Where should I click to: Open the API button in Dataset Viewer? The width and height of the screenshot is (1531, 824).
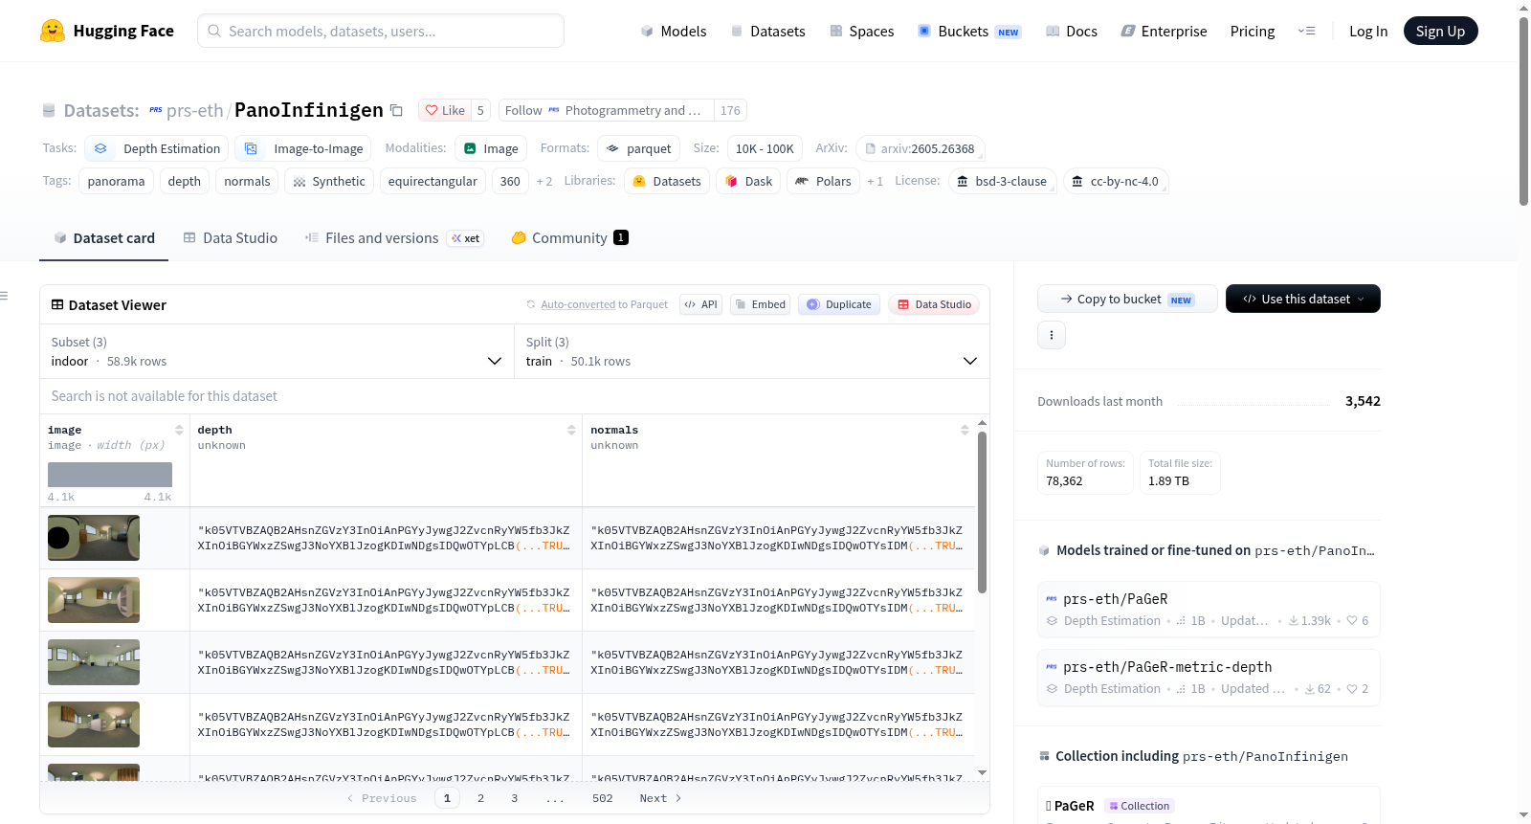coord(700,304)
